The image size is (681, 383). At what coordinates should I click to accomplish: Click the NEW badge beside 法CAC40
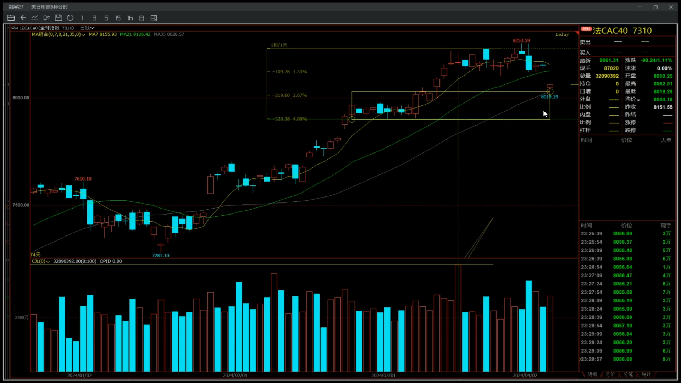click(x=586, y=29)
